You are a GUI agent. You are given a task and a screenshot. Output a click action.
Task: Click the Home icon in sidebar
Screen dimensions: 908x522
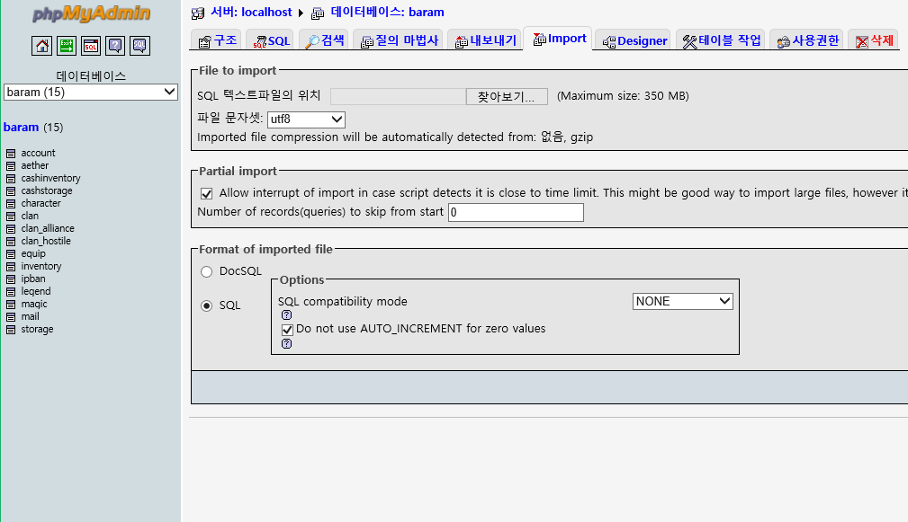click(x=41, y=46)
